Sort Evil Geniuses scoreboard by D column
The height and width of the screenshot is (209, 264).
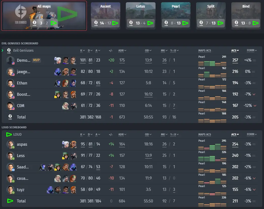(90, 51)
